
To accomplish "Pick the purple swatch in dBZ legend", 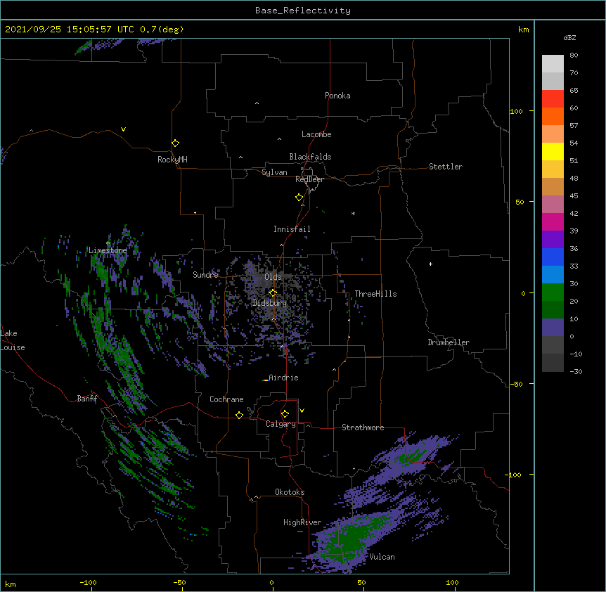I will coord(553,240).
